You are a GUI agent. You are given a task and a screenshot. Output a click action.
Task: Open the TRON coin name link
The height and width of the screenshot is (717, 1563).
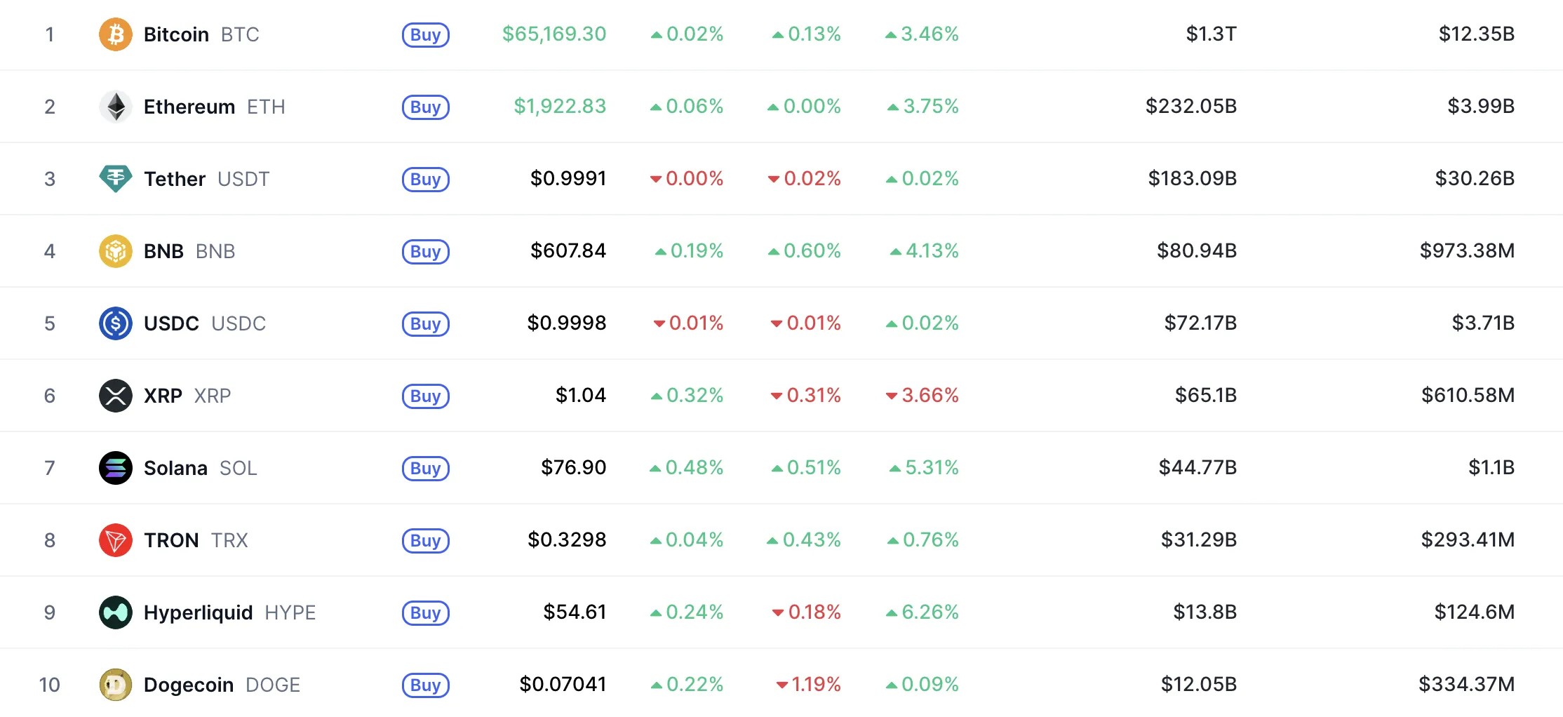[x=171, y=540]
